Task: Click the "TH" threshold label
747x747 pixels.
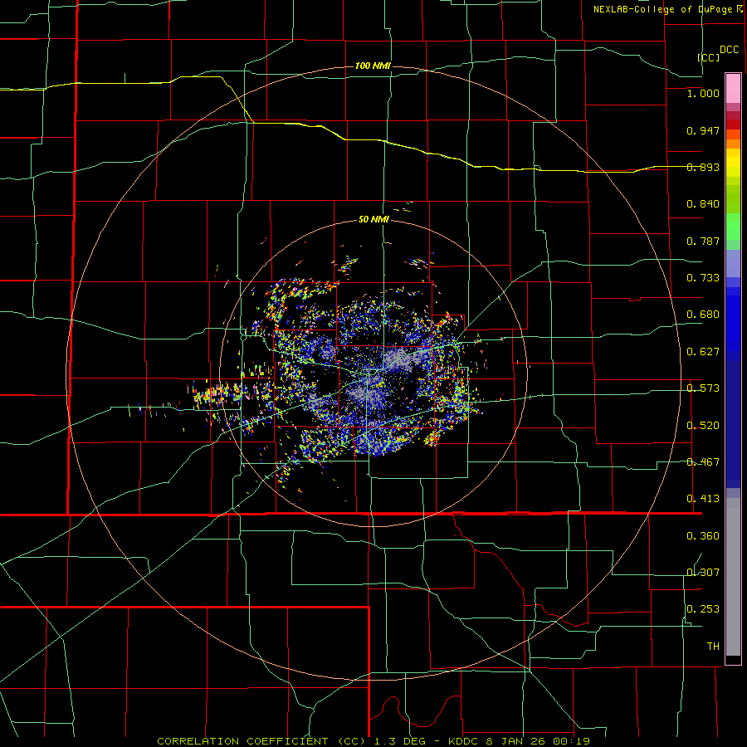Action: tap(713, 647)
